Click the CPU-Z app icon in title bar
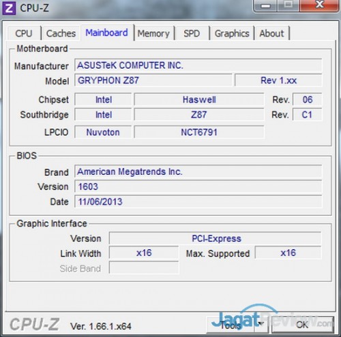The height and width of the screenshot is (337, 341). pyautogui.click(x=9, y=8)
